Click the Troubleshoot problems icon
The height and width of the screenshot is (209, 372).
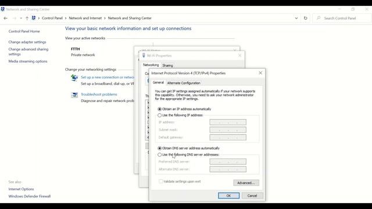pos(74,95)
